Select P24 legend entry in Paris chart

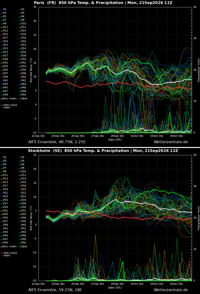pyautogui.click(x=22, y=49)
